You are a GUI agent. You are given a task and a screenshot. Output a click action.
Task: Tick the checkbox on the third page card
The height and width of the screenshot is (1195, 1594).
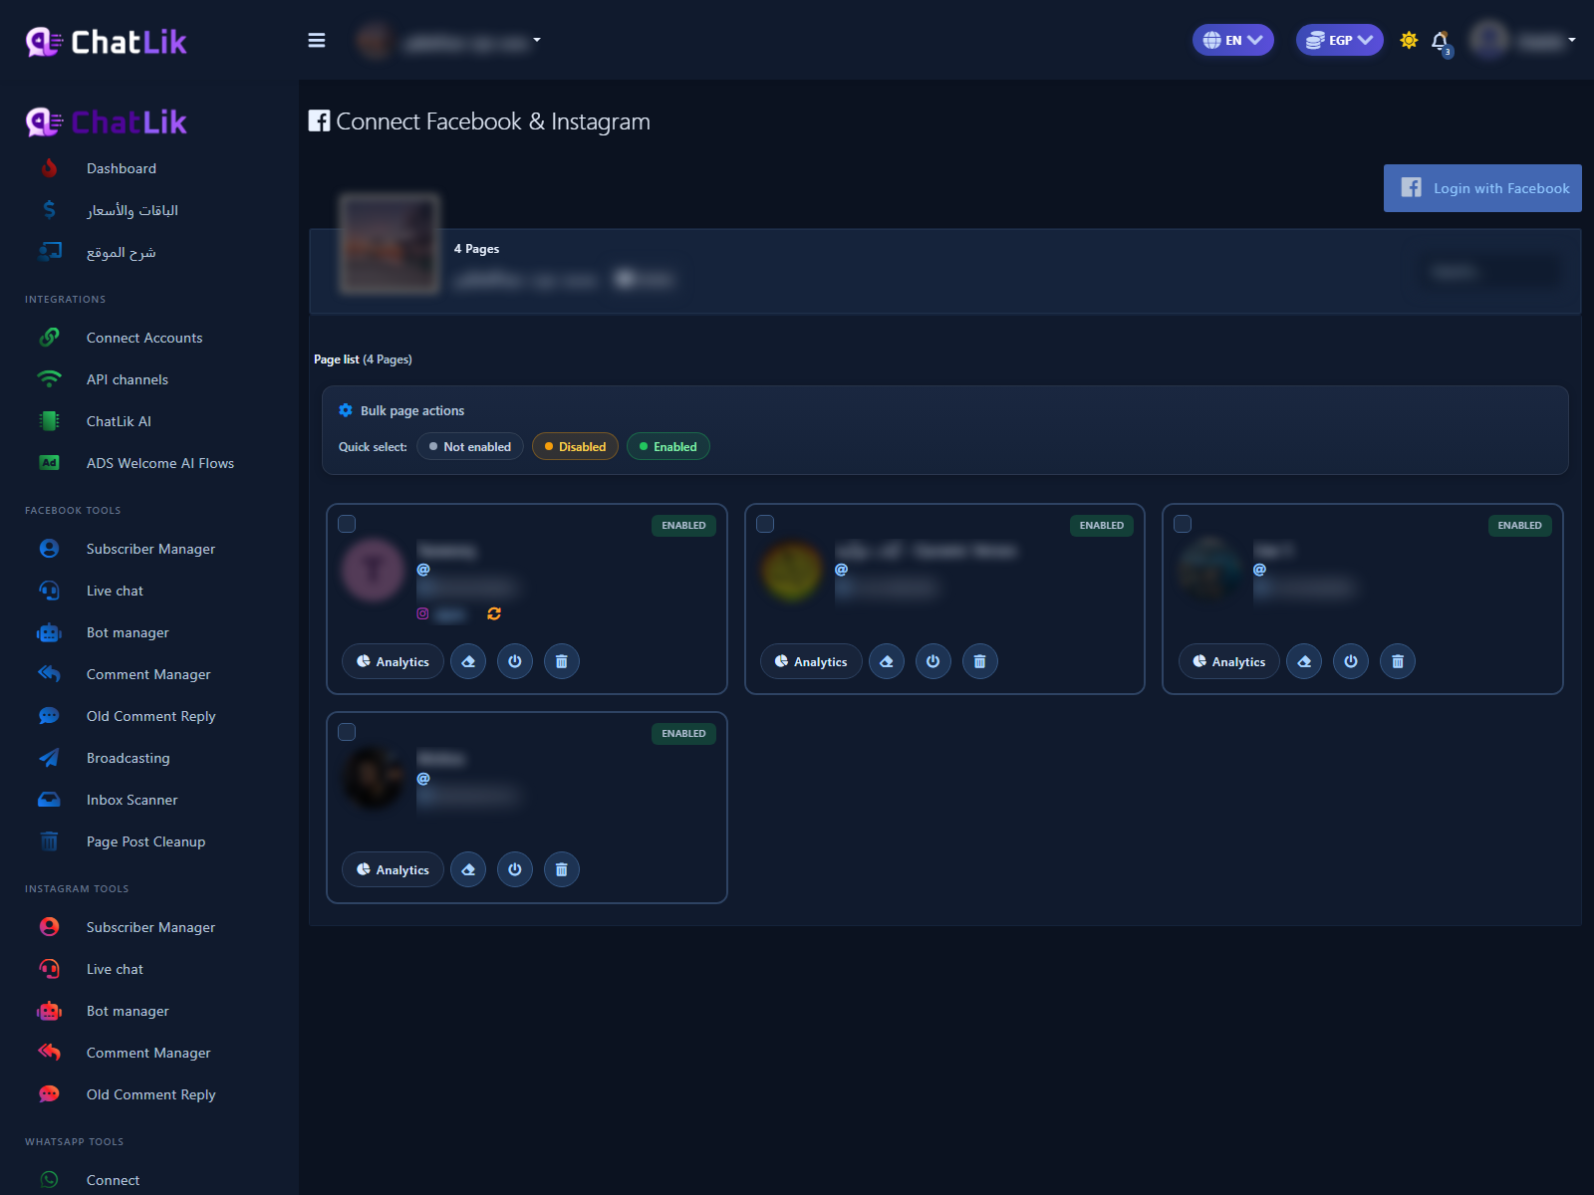[x=1183, y=524]
